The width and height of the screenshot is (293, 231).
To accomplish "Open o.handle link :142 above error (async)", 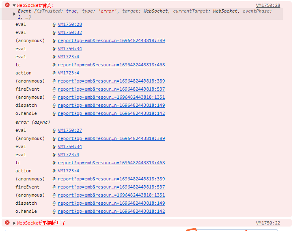I will coord(111,113).
